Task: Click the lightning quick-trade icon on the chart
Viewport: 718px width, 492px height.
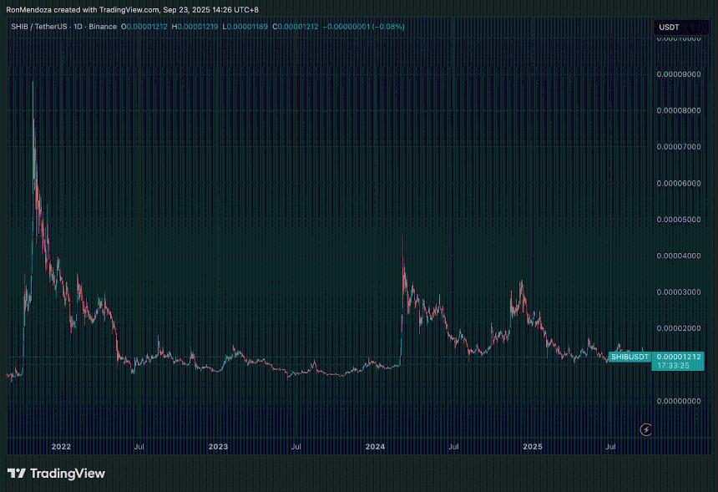Action: [x=645, y=429]
